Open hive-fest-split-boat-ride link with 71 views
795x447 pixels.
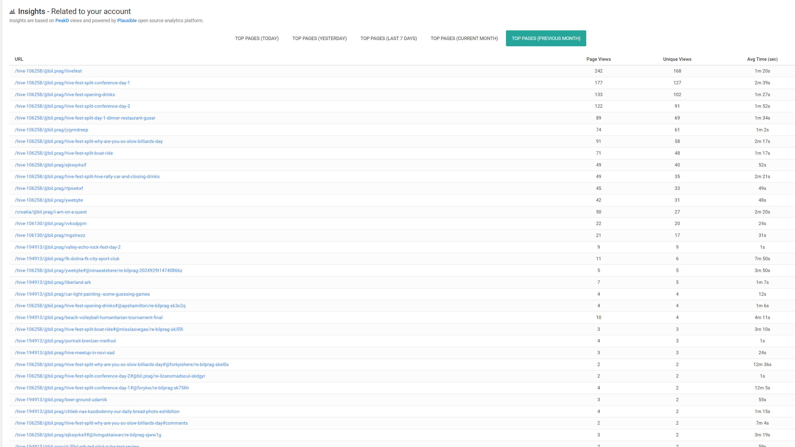[x=64, y=153]
